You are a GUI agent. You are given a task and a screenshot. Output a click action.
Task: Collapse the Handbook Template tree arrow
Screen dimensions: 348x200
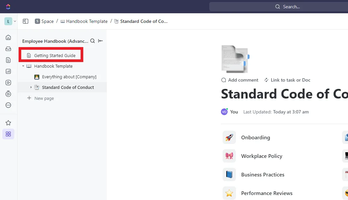(x=23, y=66)
